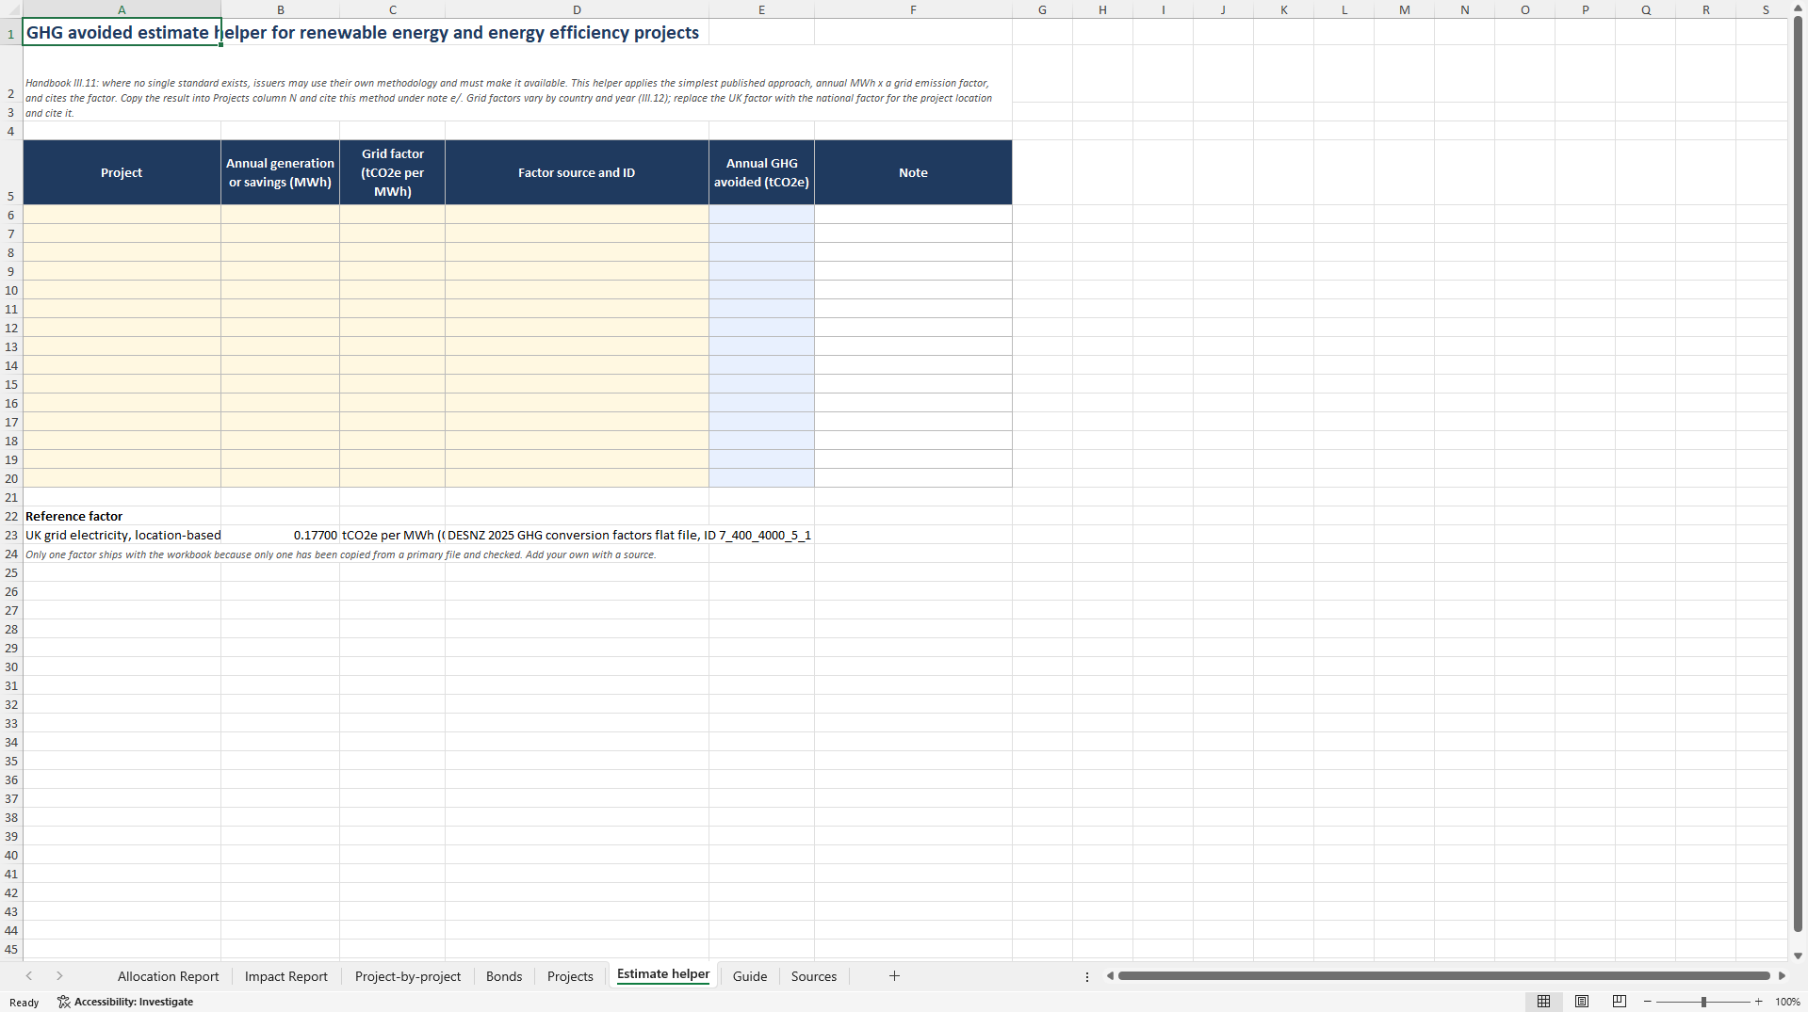Select column E header
This screenshot has width=1808, height=1012.
761,9
